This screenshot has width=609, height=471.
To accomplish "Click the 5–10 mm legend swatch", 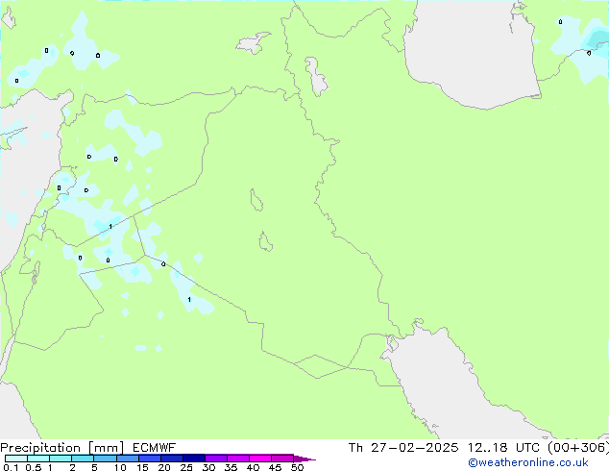I will pyautogui.click(x=105, y=459).
